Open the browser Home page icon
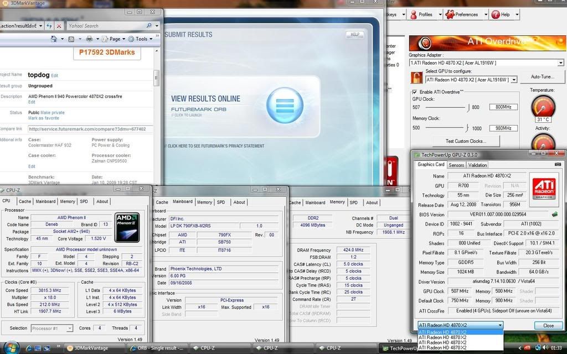567x354 pixels. coord(54,39)
